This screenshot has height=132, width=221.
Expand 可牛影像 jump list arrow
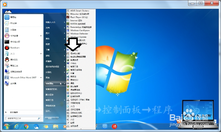click(41, 36)
